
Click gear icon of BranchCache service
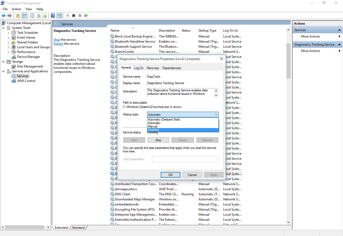tap(112, 52)
